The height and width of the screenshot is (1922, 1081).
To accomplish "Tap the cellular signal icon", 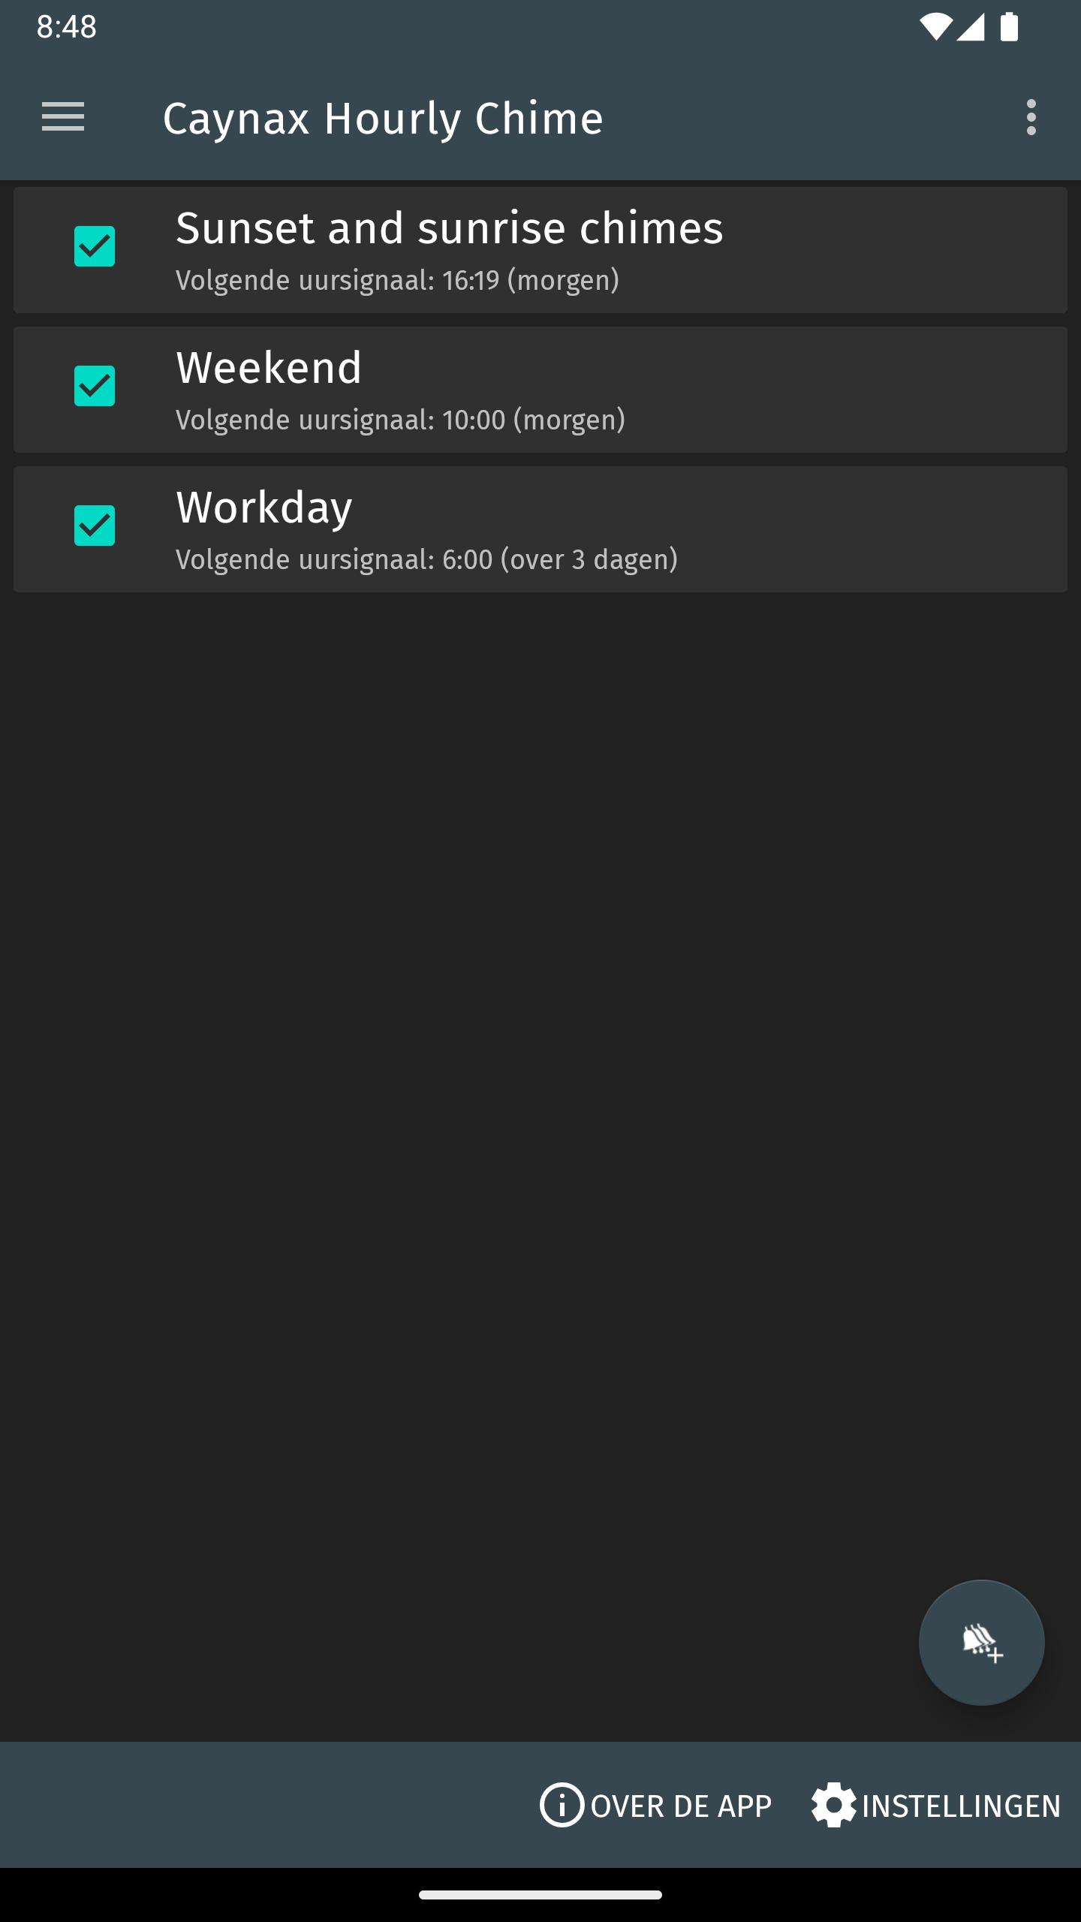I will (x=971, y=28).
